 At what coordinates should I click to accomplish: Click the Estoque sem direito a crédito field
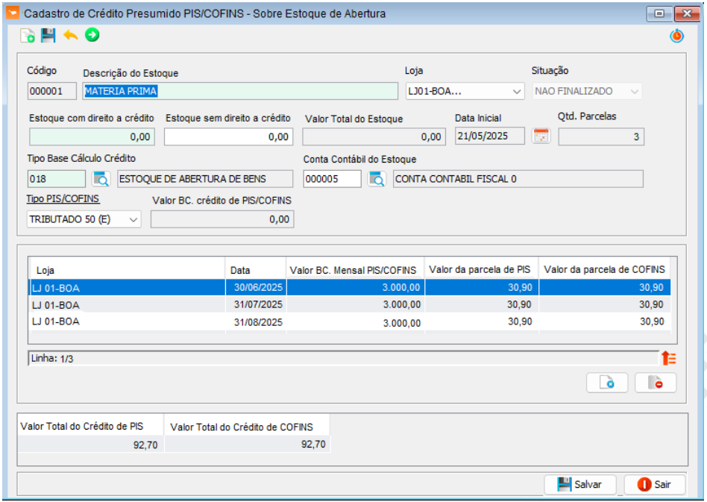click(228, 137)
